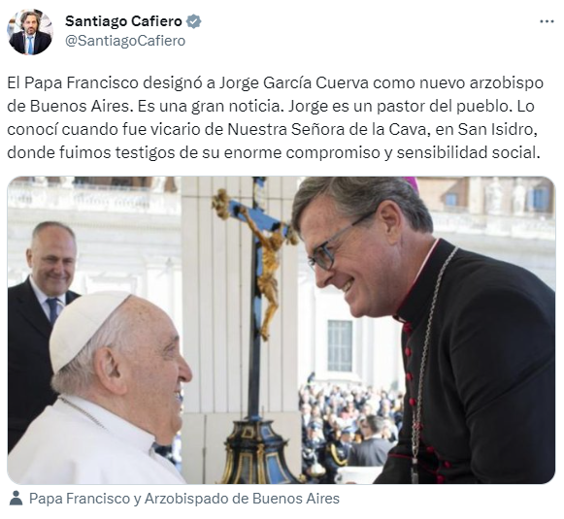This screenshot has height=519, width=564.
Task: Click the crowd visible in the photo background
Action: pos(350,424)
